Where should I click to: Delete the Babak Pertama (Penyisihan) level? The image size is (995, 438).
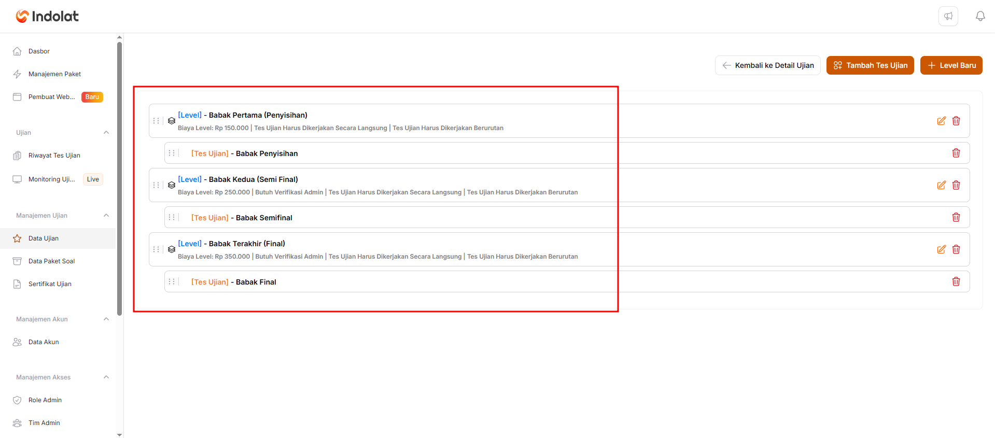(956, 121)
